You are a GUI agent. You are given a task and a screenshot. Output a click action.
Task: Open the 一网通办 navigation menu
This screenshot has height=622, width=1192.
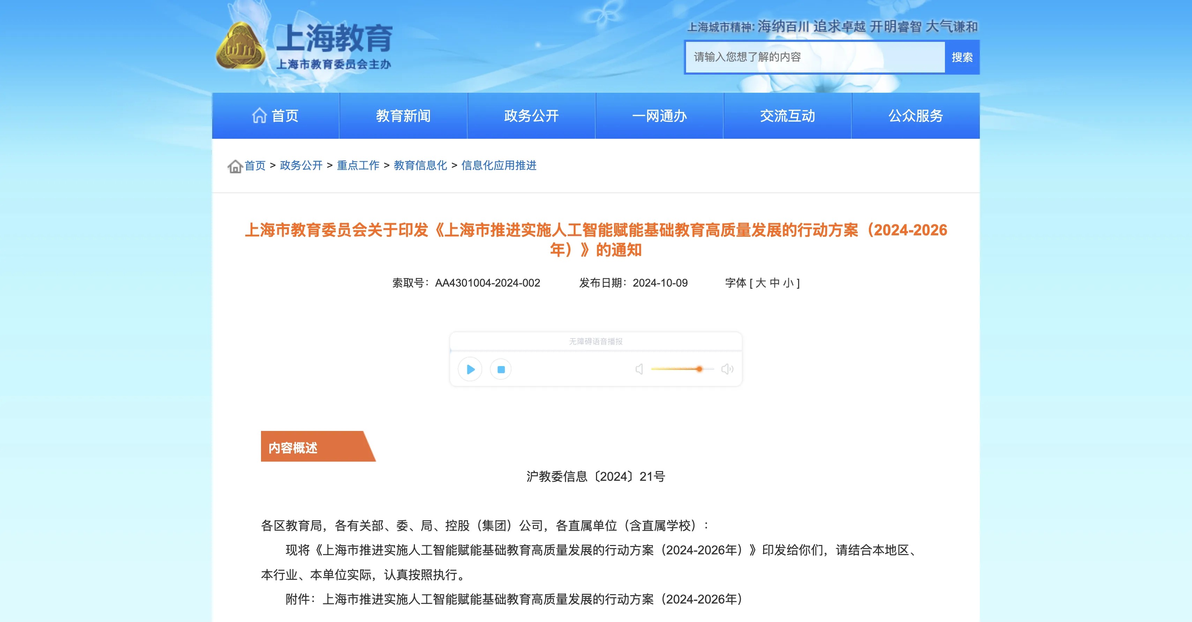(x=660, y=116)
